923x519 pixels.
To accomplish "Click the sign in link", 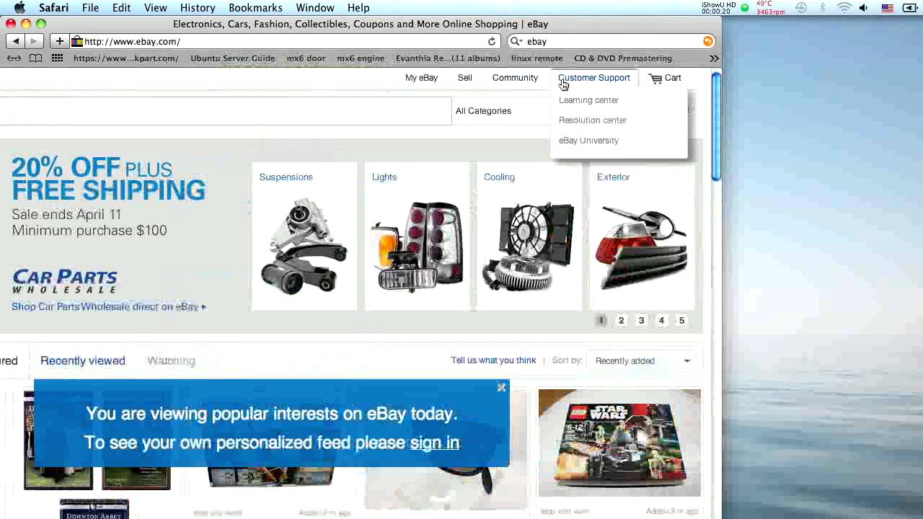I will pyautogui.click(x=434, y=443).
